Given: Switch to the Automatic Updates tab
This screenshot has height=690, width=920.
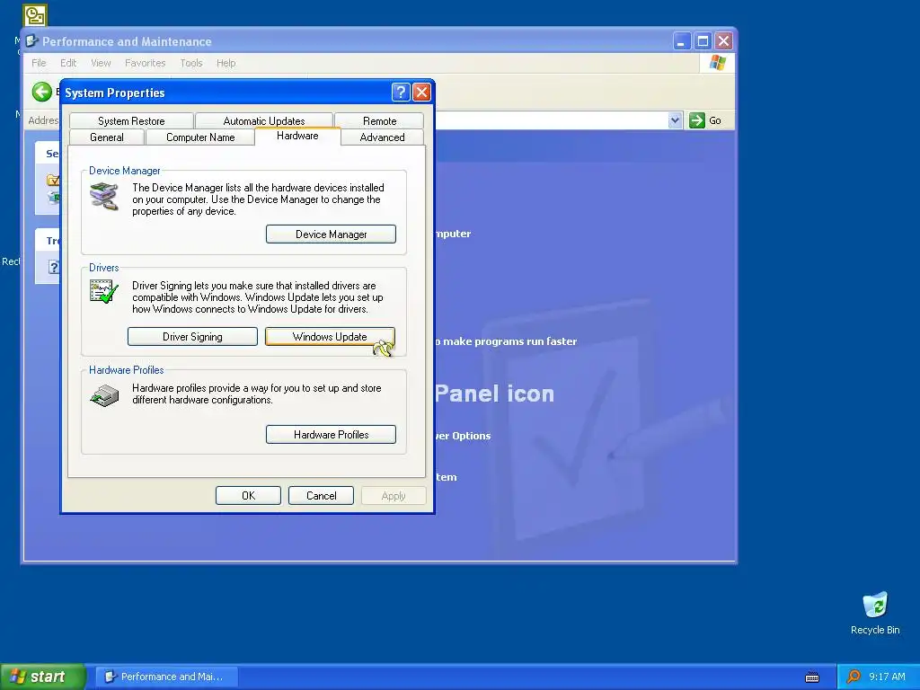Looking at the screenshot, I should click(264, 121).
